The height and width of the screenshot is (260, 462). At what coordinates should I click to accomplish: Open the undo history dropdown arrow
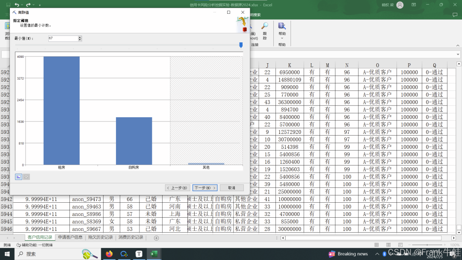(22, 5)
